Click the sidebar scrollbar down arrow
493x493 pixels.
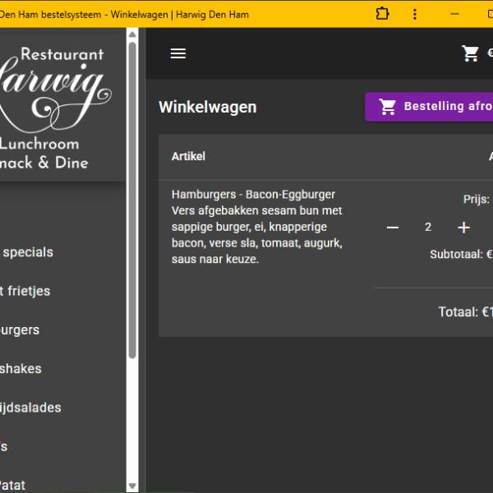pyautogui.click(x=132, y=486)
